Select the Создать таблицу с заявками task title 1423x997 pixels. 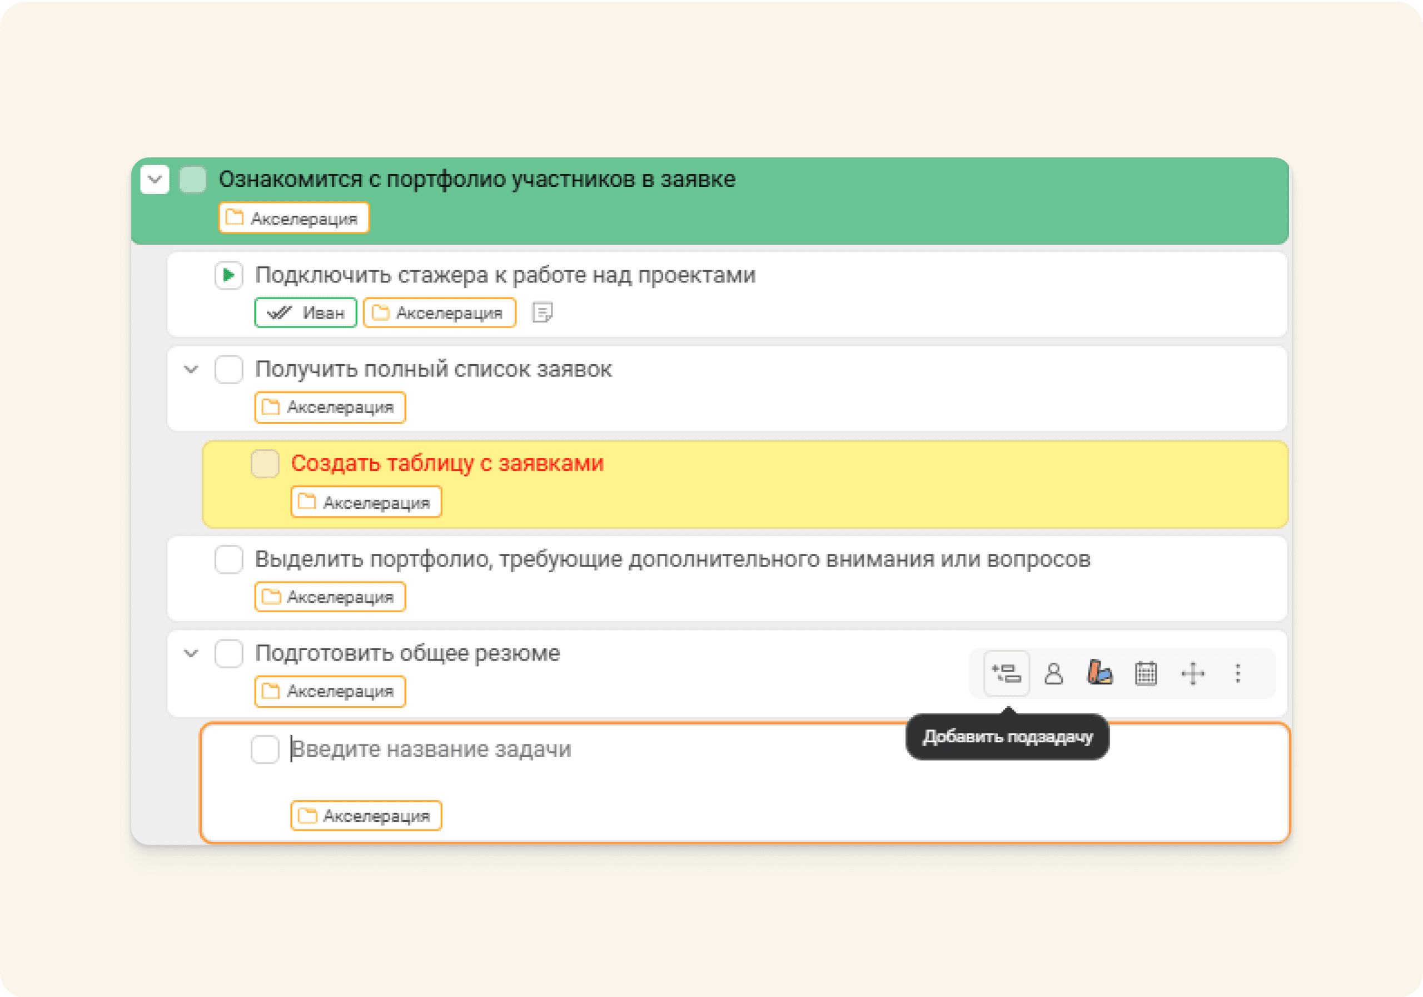pyautogui.click(x=448, y=463)
